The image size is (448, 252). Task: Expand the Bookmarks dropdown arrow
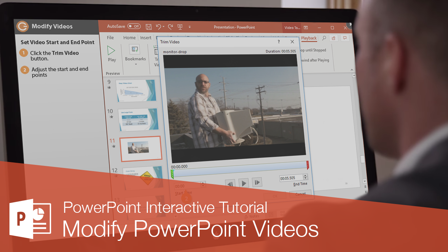pos(135,64)
